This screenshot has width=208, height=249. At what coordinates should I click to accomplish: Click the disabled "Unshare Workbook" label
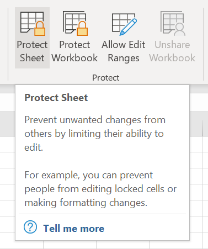click(172, 51)
